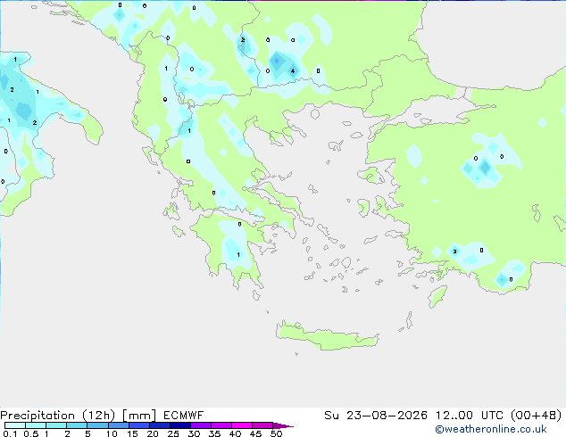Viewport: 566px width, 437px height.
Task: Click the '25' legend scale label
Action: [x=173, y=433]
